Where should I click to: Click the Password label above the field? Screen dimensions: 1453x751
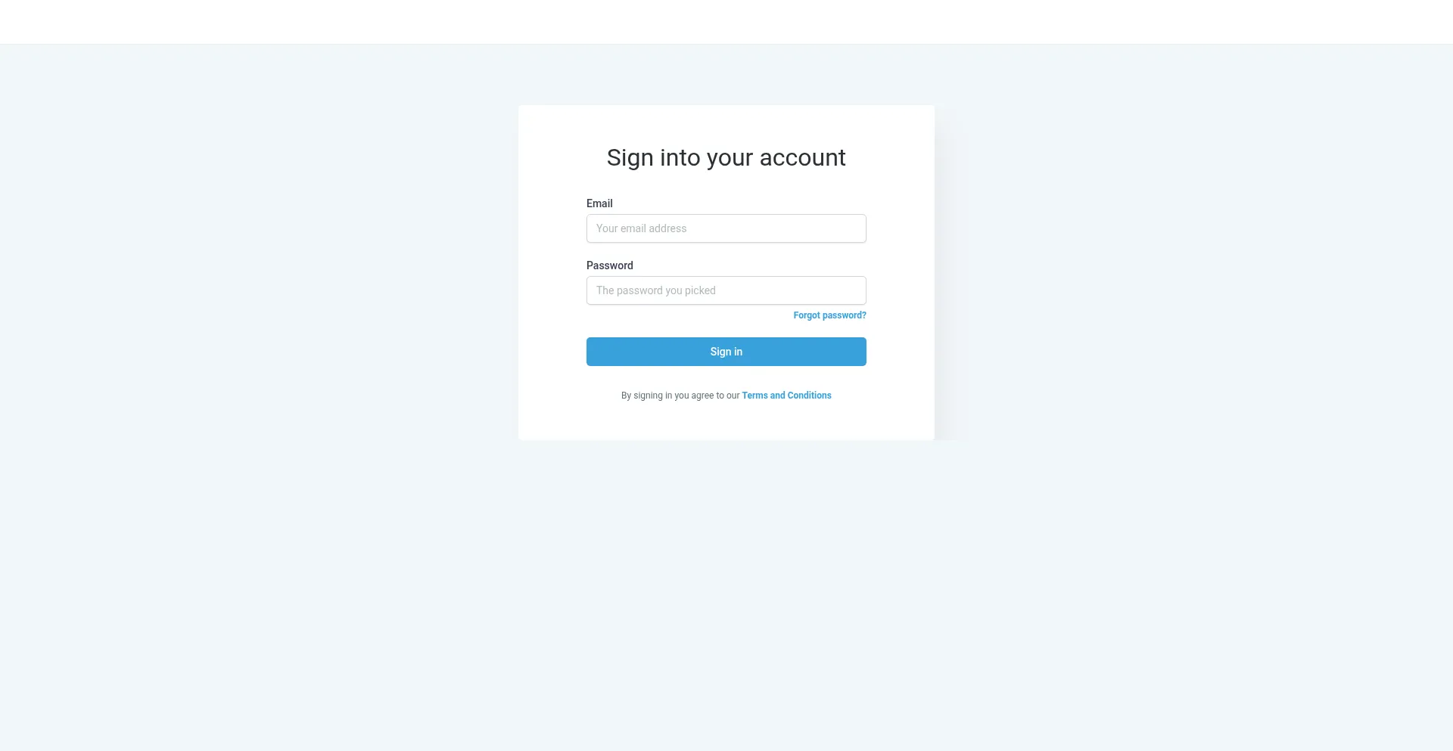click(609, 265)
